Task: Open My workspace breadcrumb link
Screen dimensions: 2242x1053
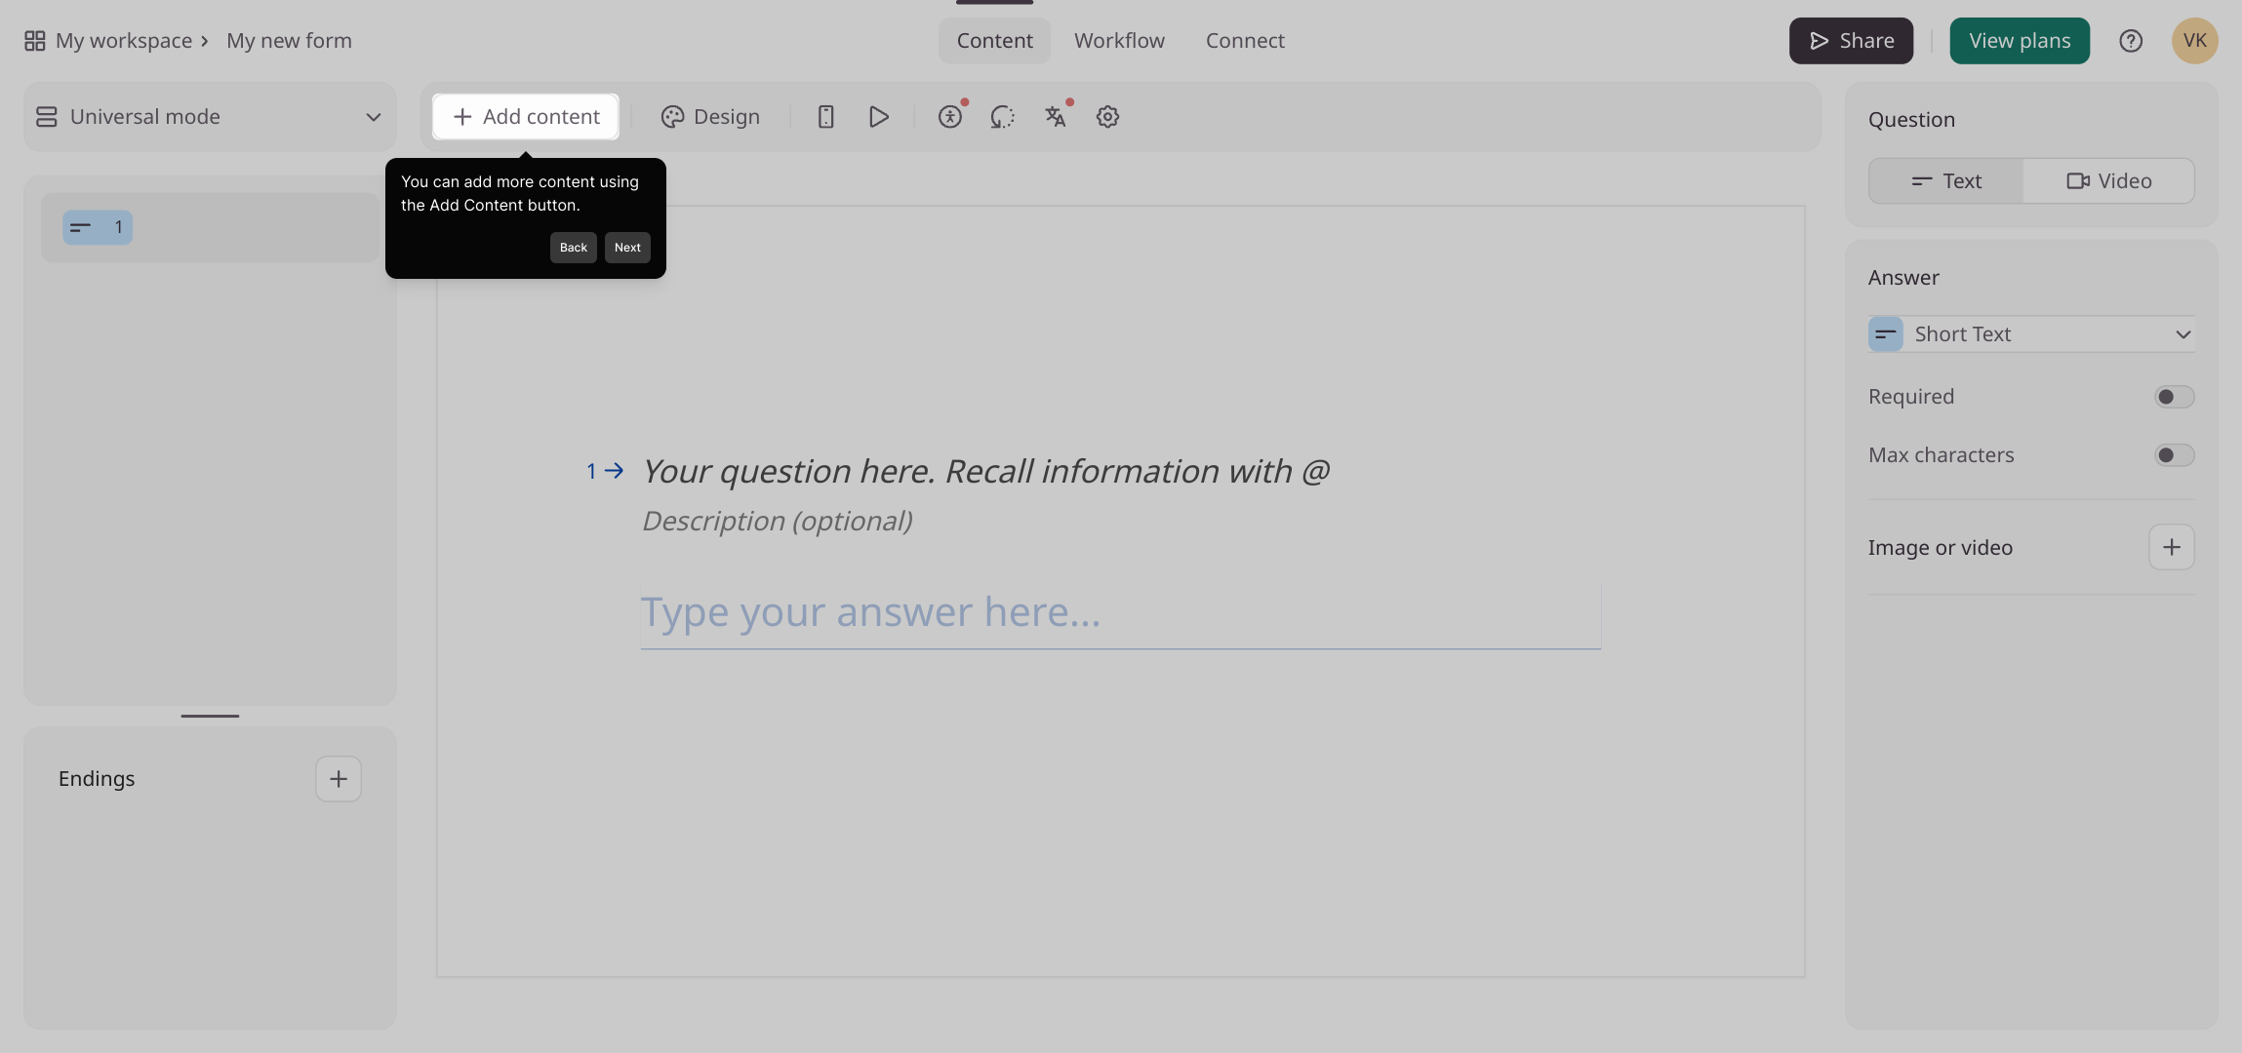Action: click(124, 41)
